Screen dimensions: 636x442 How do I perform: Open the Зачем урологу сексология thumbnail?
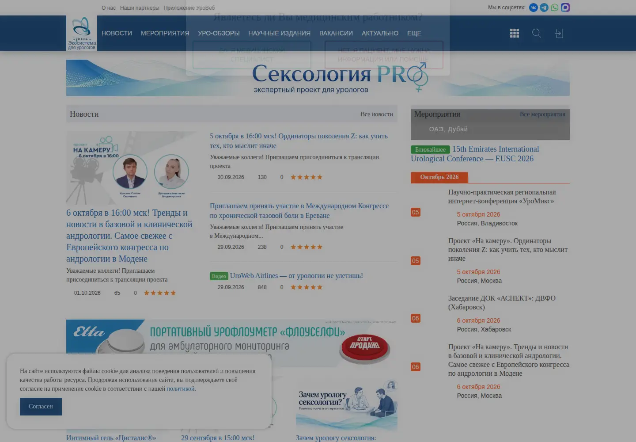click(347, 405)
